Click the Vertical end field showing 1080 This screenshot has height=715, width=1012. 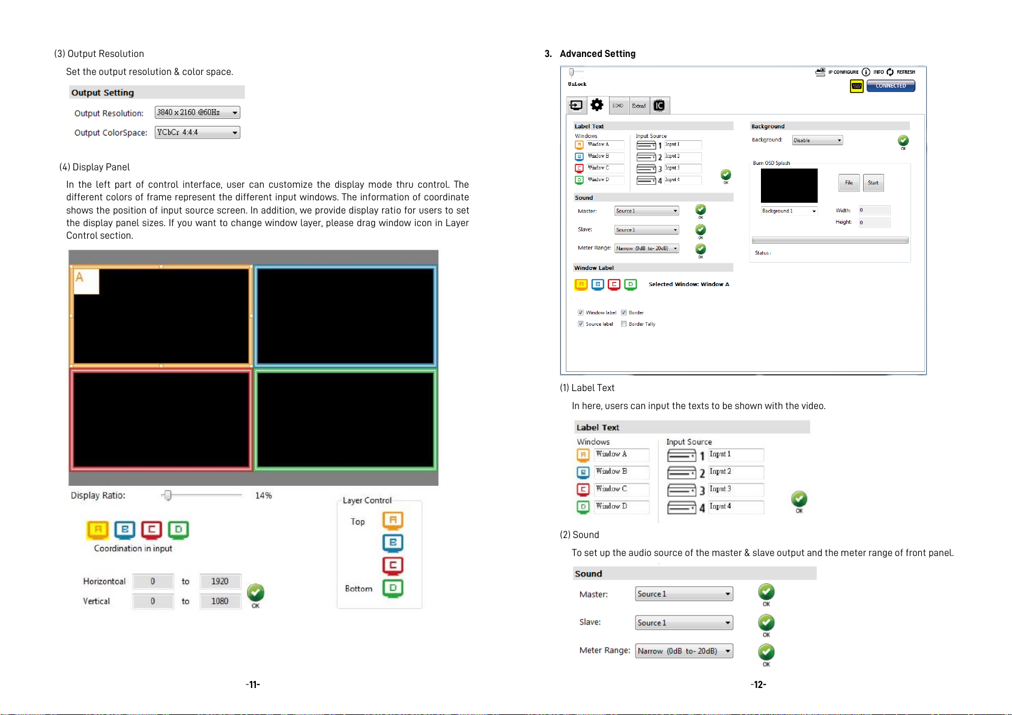pyautogui.click(x=220, y=601)
